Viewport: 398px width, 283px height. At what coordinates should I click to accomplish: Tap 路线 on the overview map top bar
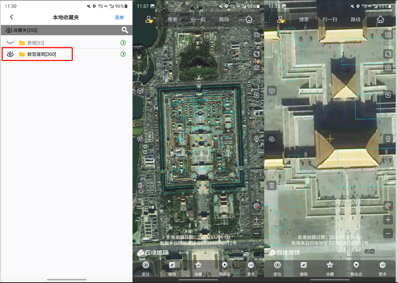224,20
